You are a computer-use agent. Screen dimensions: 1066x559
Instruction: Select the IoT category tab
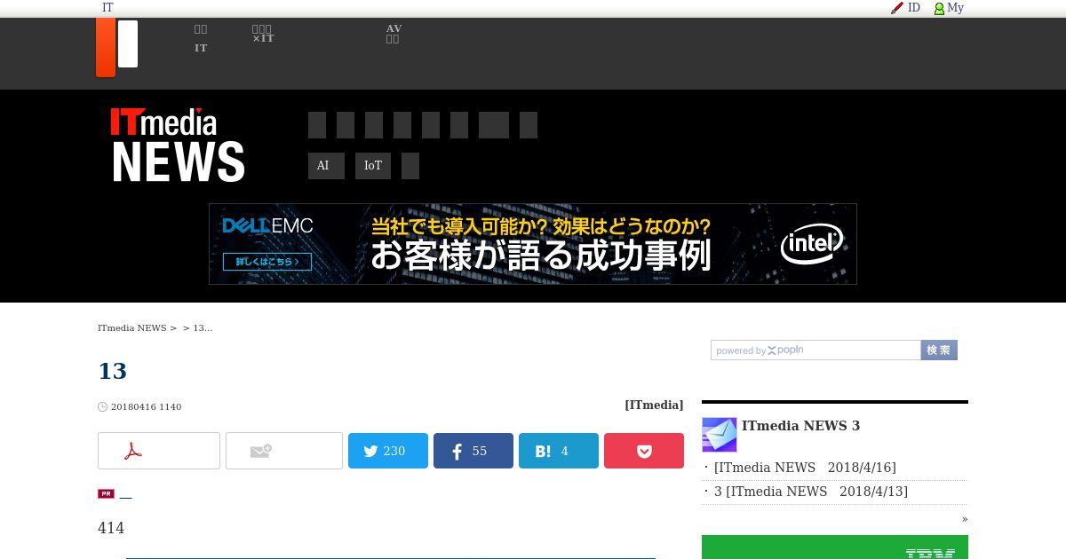coord(373,166)
